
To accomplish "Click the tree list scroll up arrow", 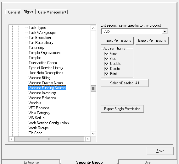I will 93,28.
